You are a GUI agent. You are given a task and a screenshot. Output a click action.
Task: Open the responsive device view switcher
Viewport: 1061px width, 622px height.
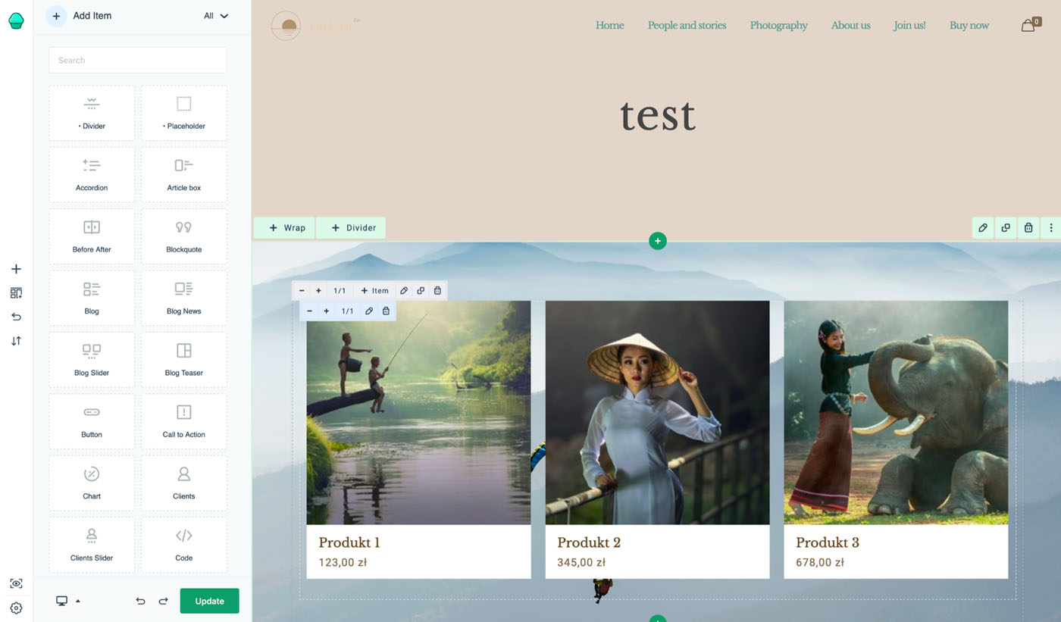67,601
